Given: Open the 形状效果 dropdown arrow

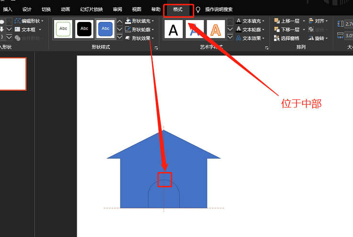Looking at the screenshot, I should [x=153, y=38].
